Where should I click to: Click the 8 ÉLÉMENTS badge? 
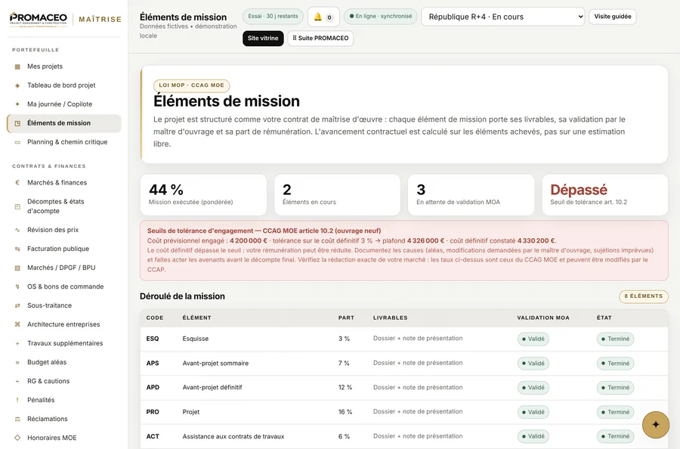click(644, 296)
